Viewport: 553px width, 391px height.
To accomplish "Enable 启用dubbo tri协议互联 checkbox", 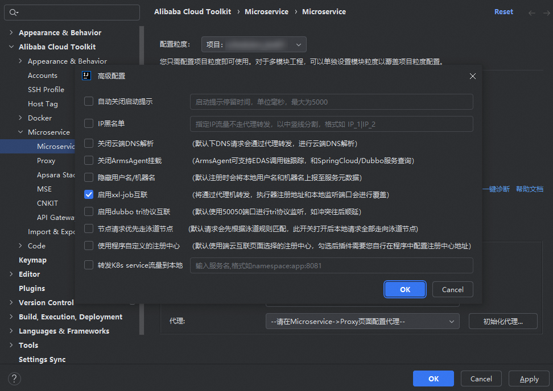I will [89, 211].
